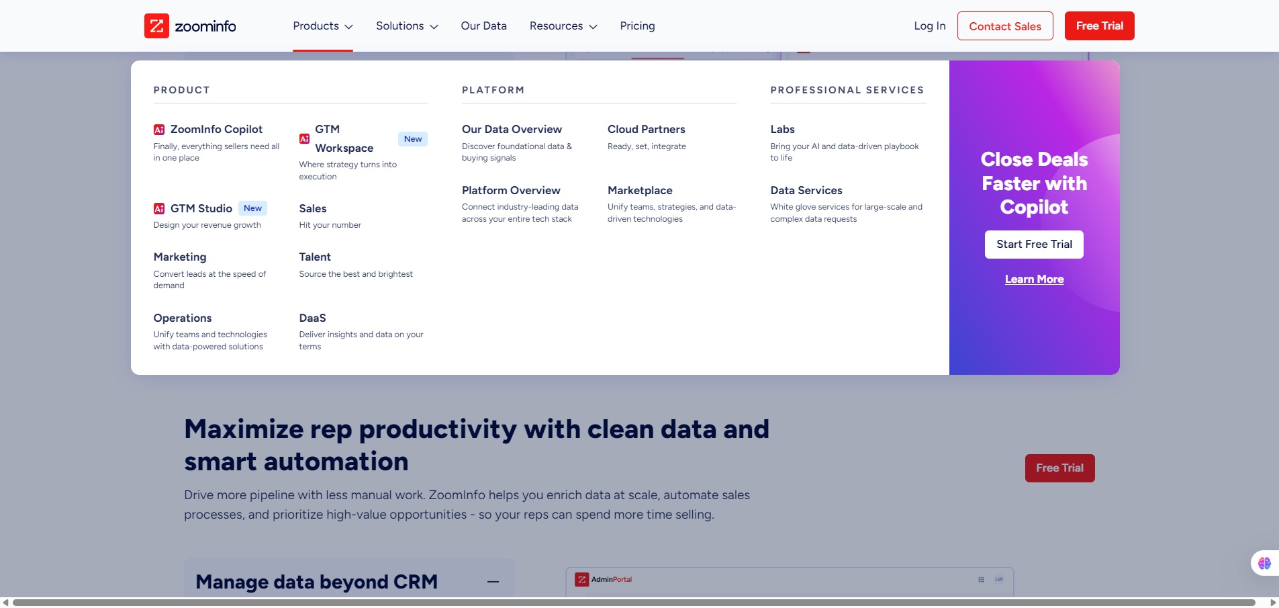This screenshot has width=1279, height=608.
Task: Click 'Where strategy turns into execution' text
Action: click(348, 171)
